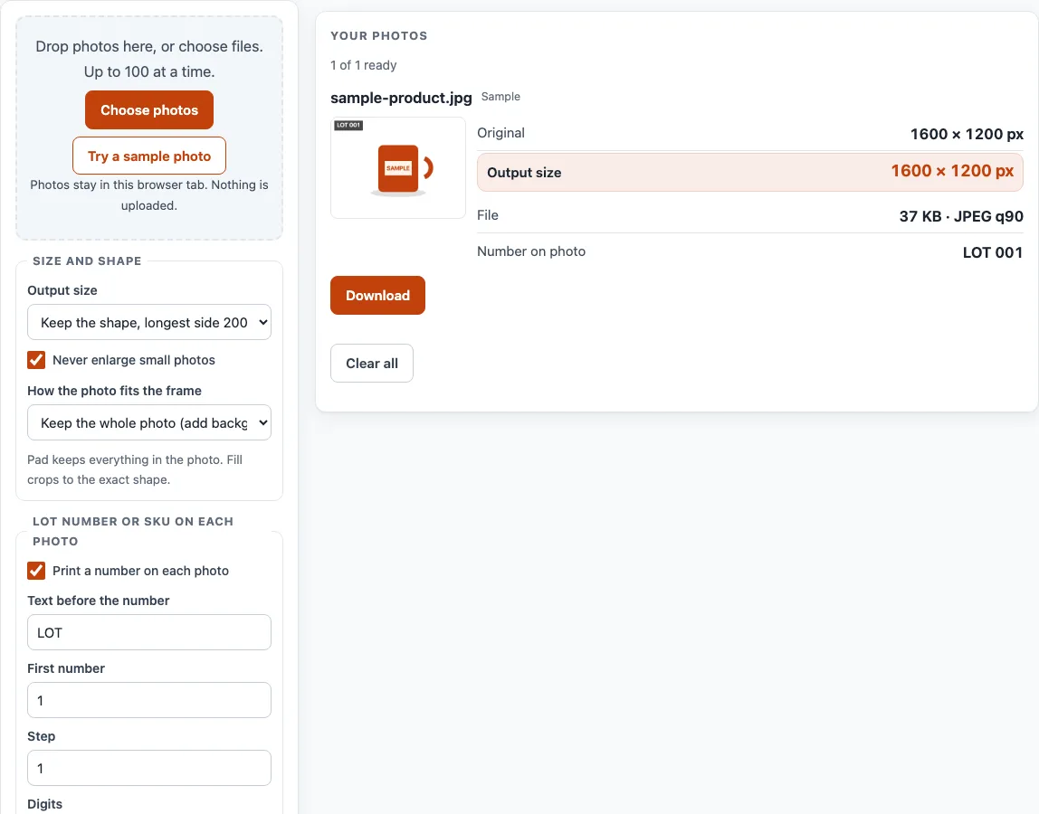Select the sample-product.jpg file name
Image resolution: width=1039 pixels, height=814 pixels.
402,98
